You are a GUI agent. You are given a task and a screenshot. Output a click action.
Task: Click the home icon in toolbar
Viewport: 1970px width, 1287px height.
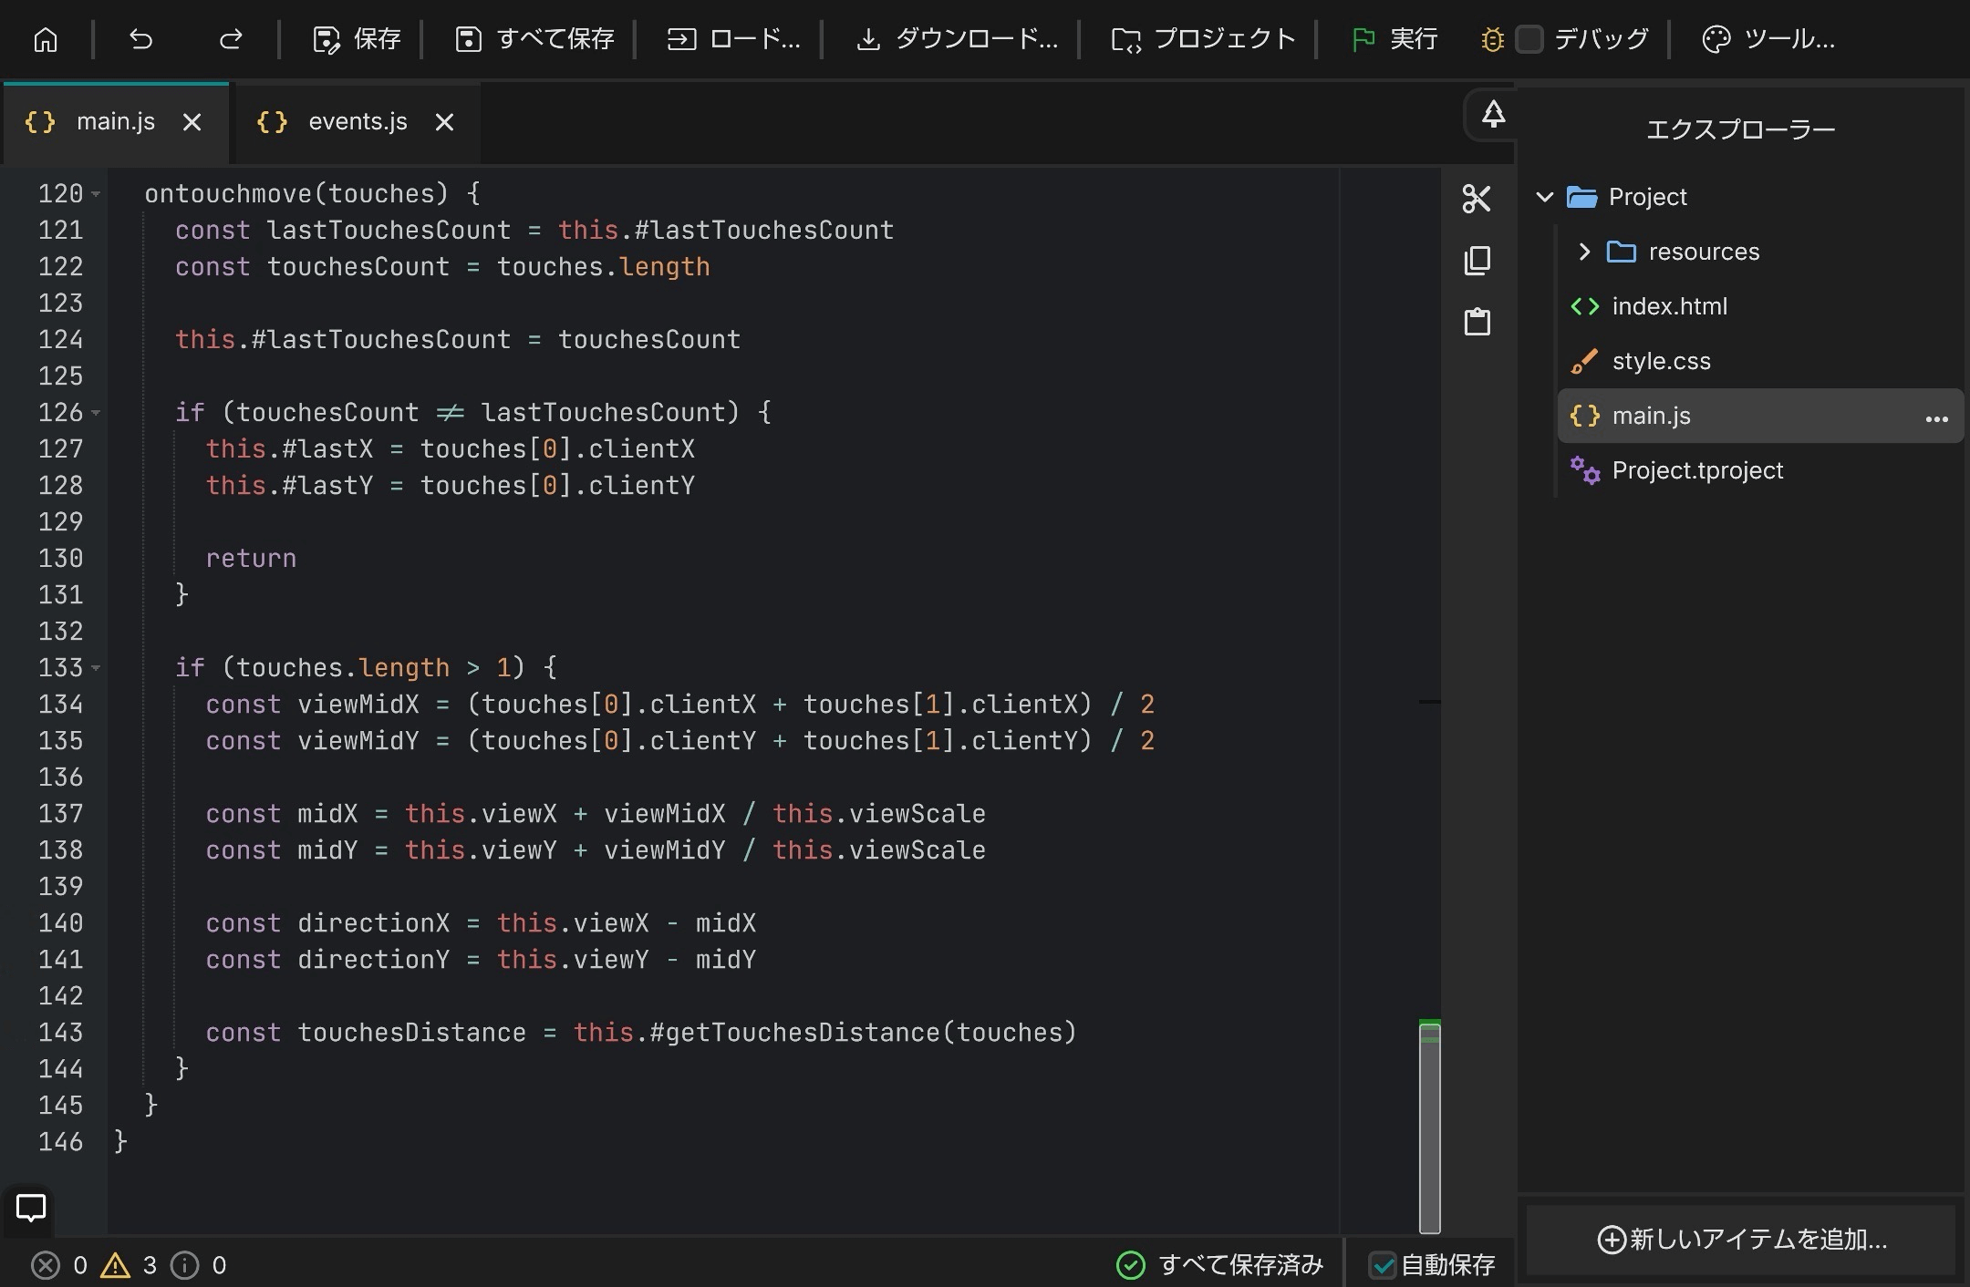46,39
